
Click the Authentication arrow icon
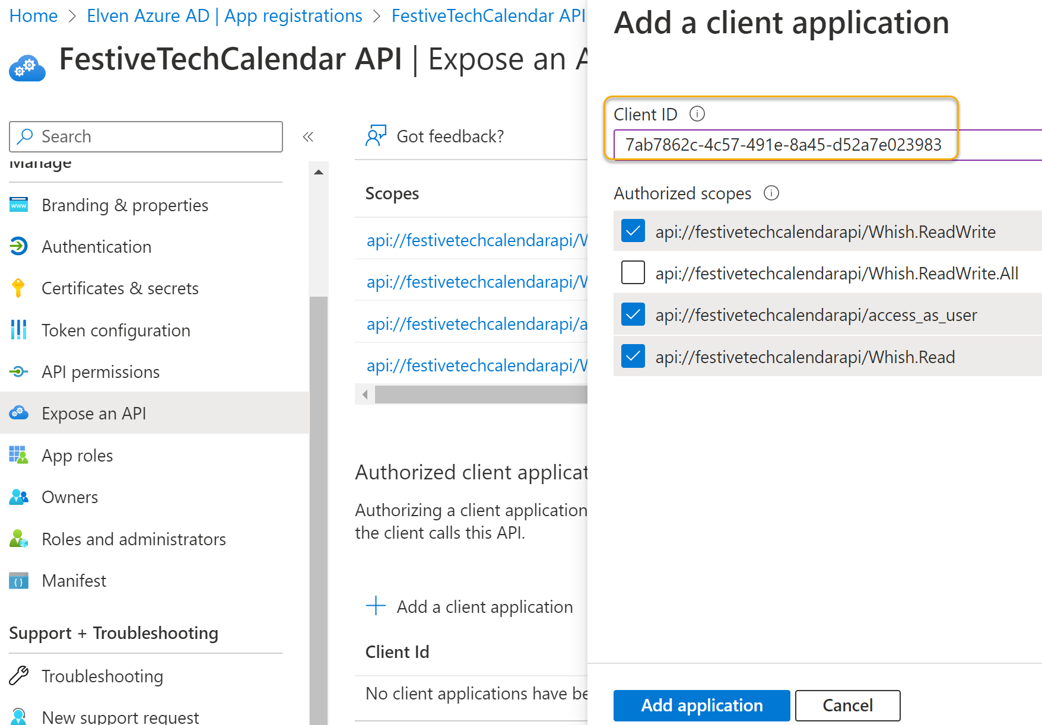coord(19,247)
